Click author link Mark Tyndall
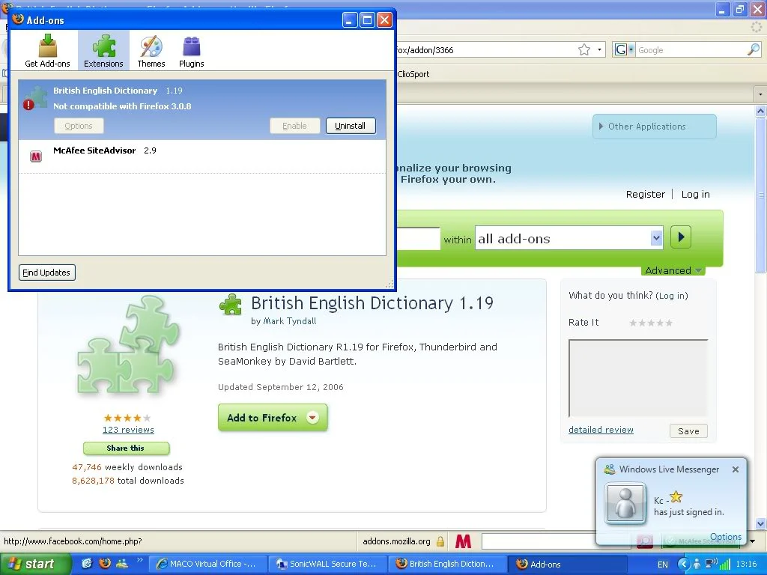Screen dimensions: 767x575 click(x=290, y=321)
